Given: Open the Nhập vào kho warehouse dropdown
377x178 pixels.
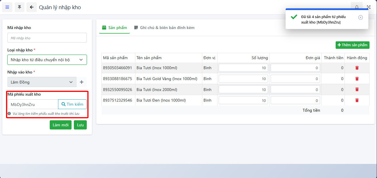Looking at the screenshot, I should coord(42,82).
